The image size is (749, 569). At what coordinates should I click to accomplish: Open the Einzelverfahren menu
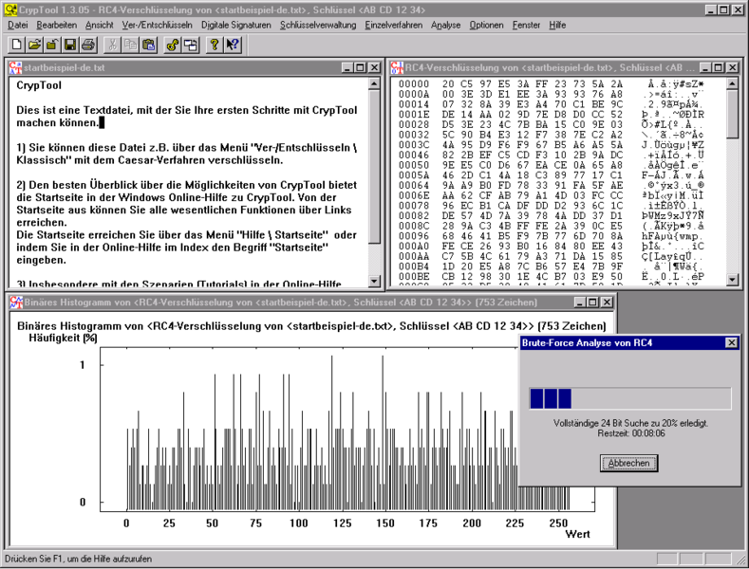(x=394, y=25)
